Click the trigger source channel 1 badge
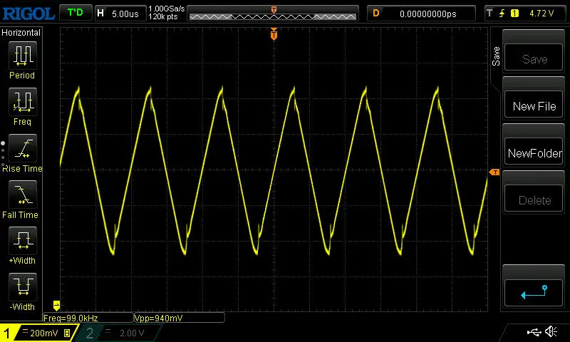This screenshot has width=570, height=342. pyautogui.click(x=514, y=14)
